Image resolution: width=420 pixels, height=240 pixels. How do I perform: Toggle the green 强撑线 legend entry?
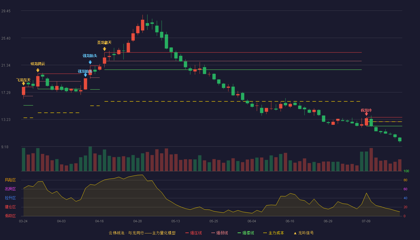(246, 233)
